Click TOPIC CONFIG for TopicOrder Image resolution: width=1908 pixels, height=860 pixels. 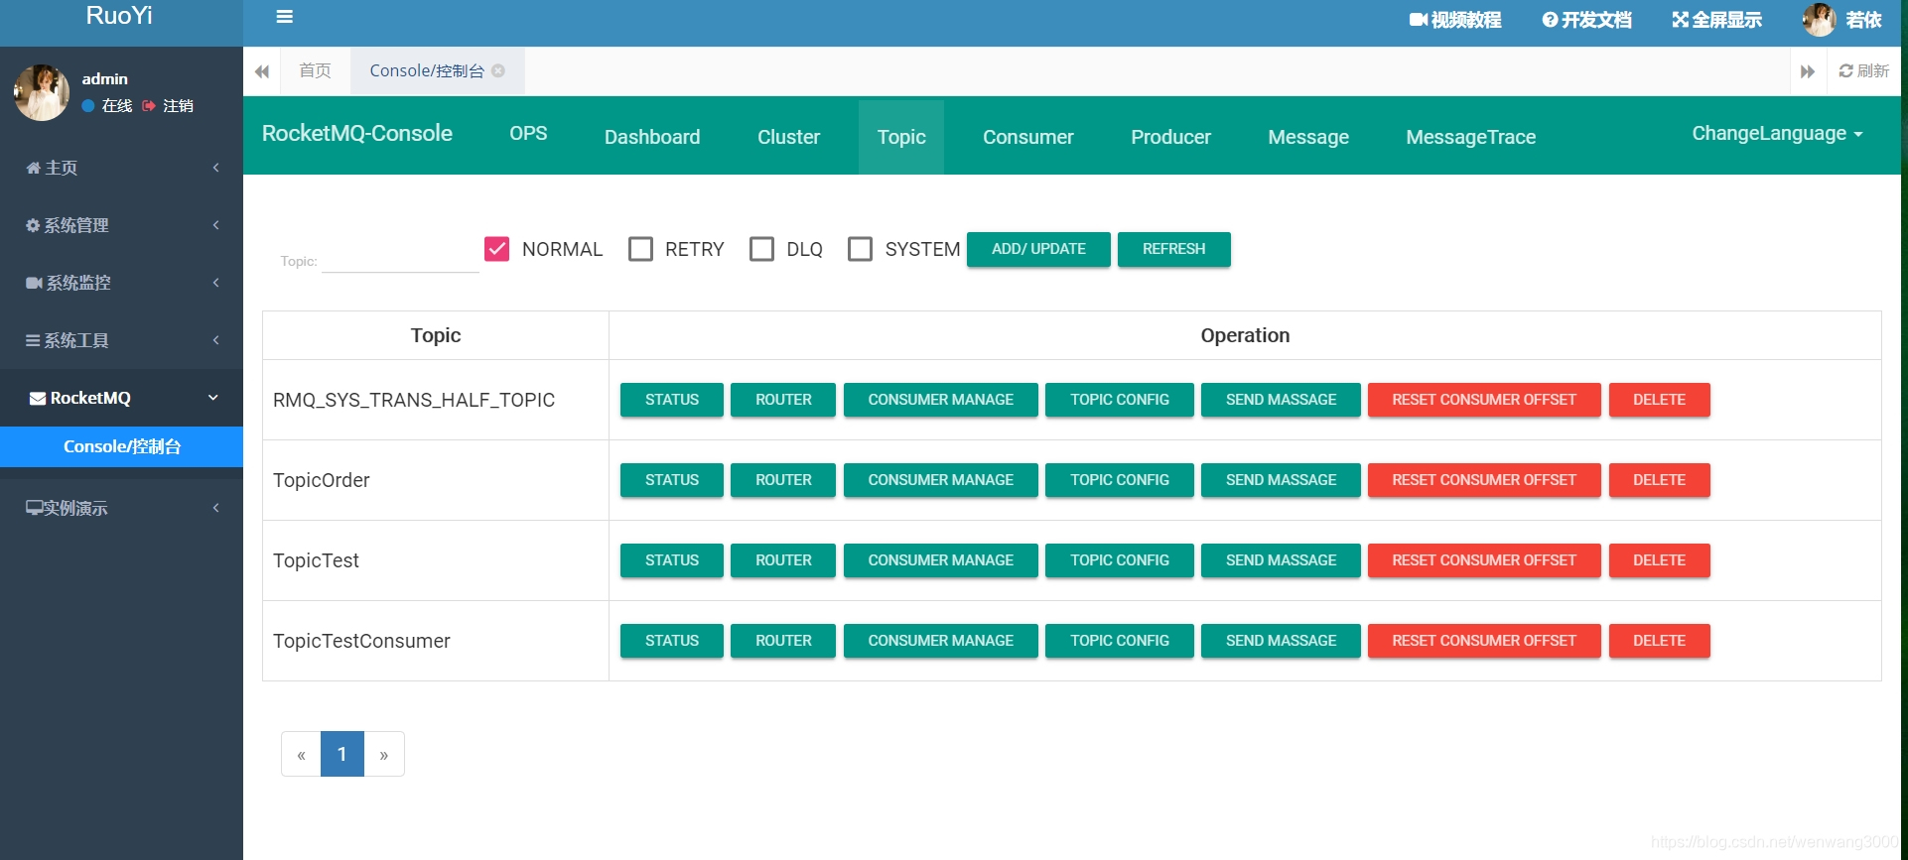[x=1120, y=480]
